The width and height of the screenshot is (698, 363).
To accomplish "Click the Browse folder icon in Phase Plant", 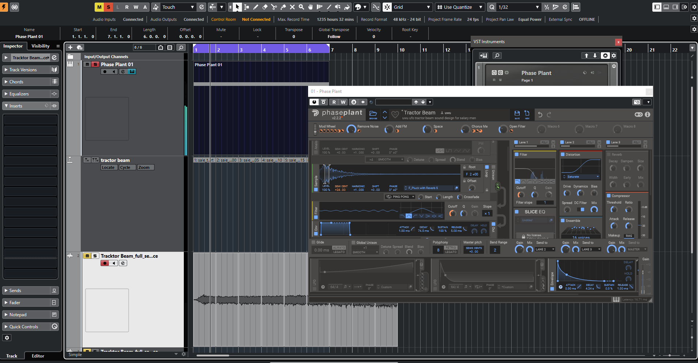I will (x=373, y=114).
